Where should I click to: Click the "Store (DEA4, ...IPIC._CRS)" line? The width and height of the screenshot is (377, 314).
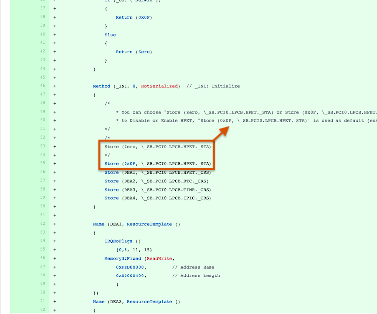coord(158,198)
